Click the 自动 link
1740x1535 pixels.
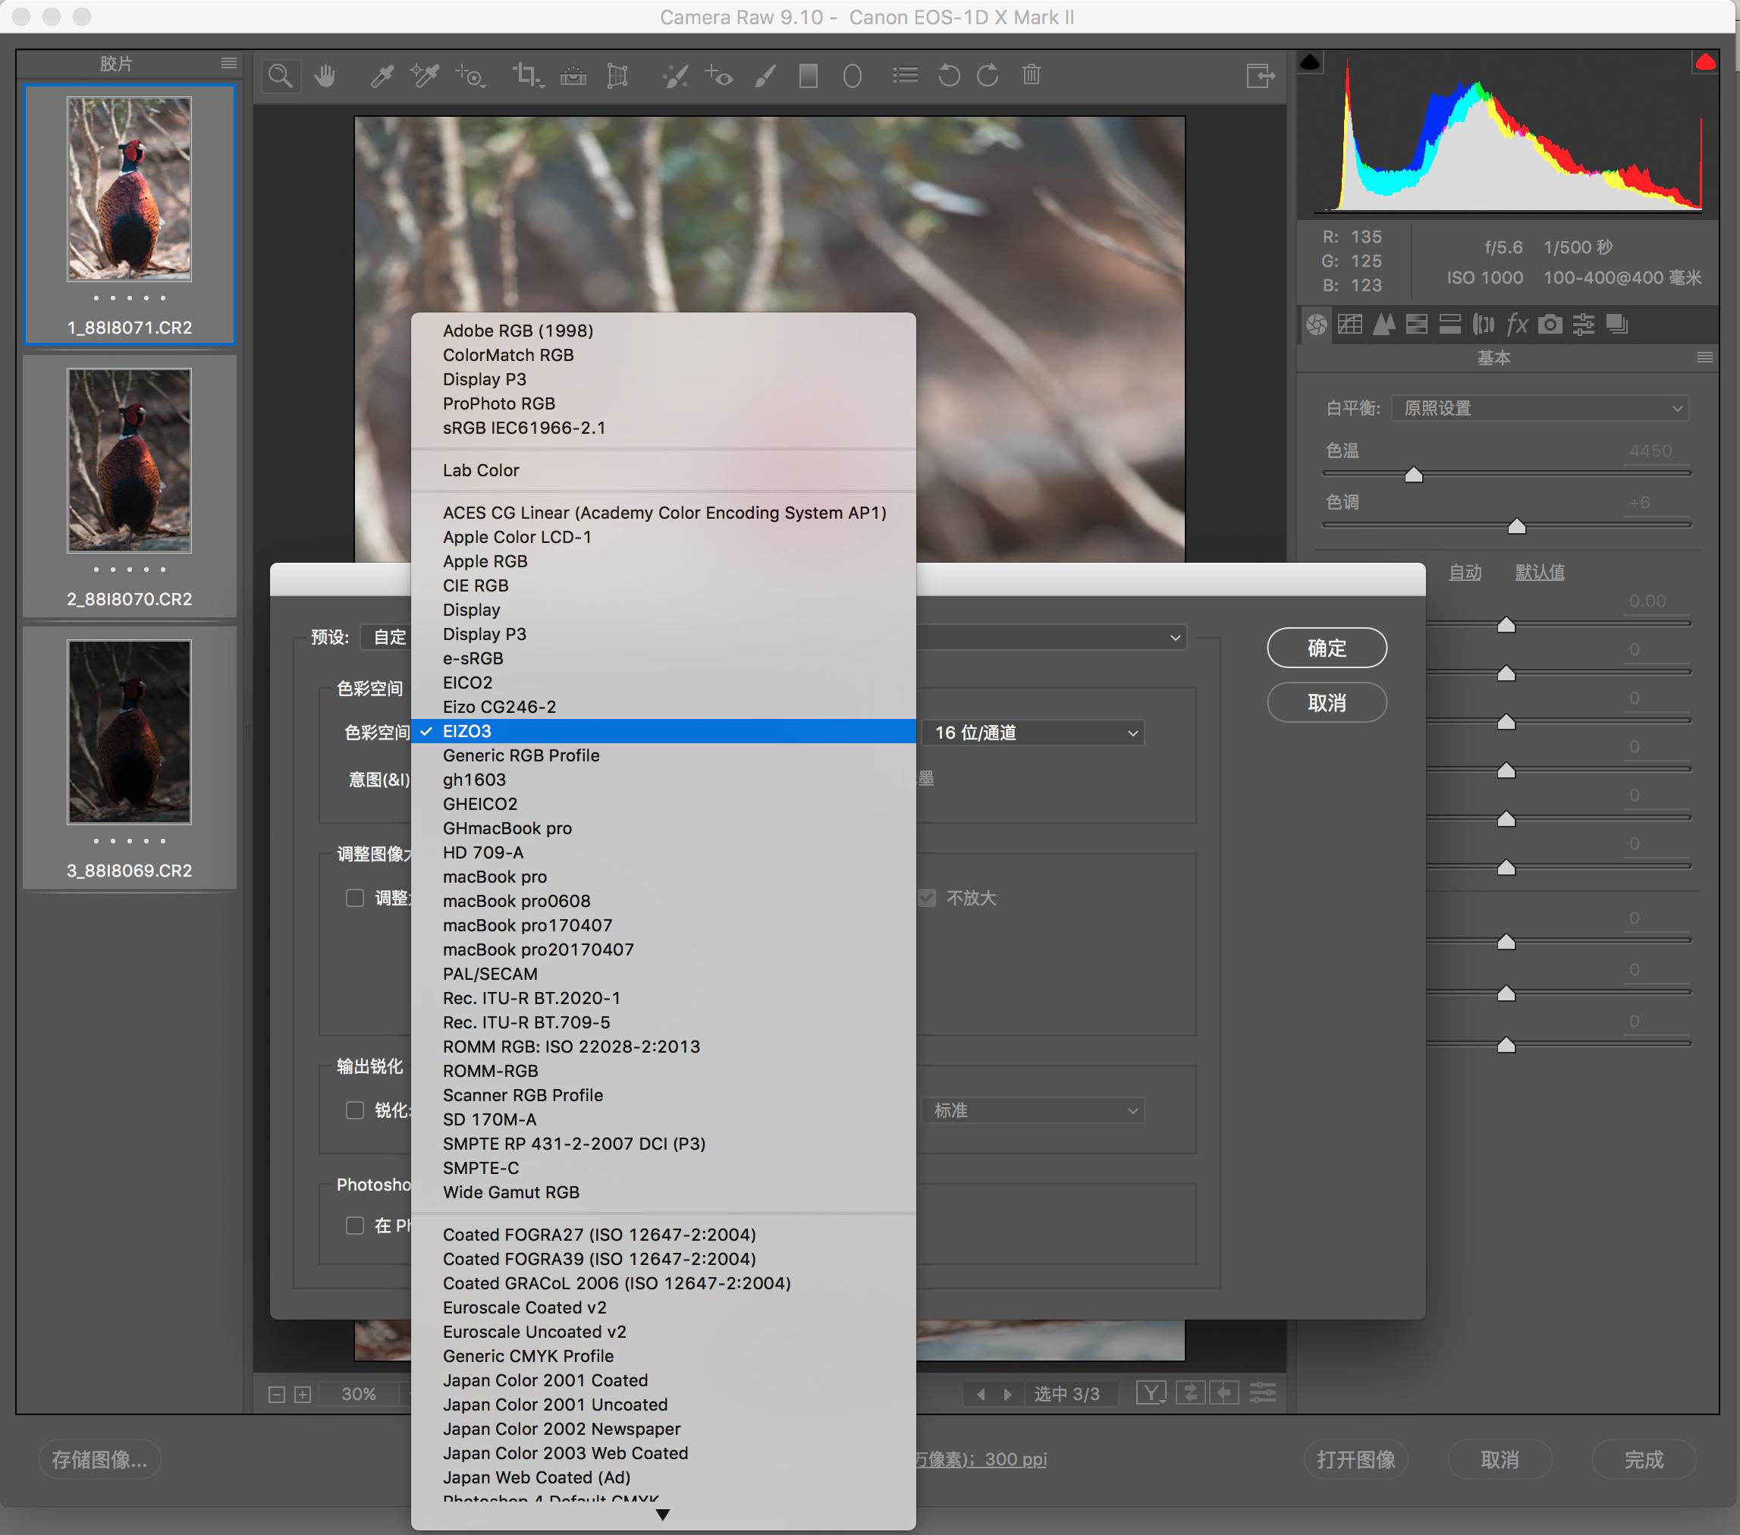pos(1465,572)
